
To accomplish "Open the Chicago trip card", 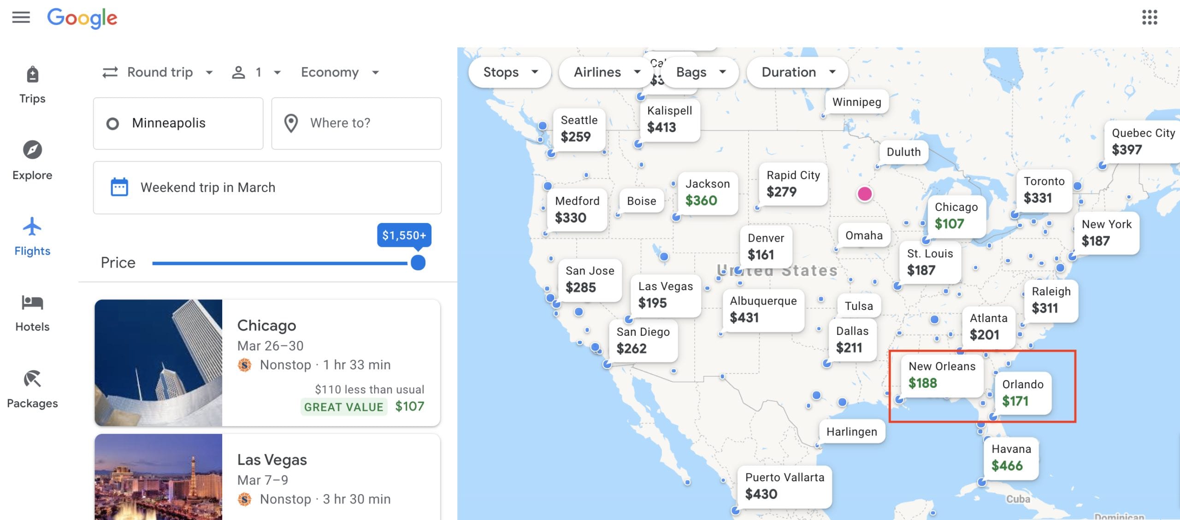I will (x=267, y=362).
